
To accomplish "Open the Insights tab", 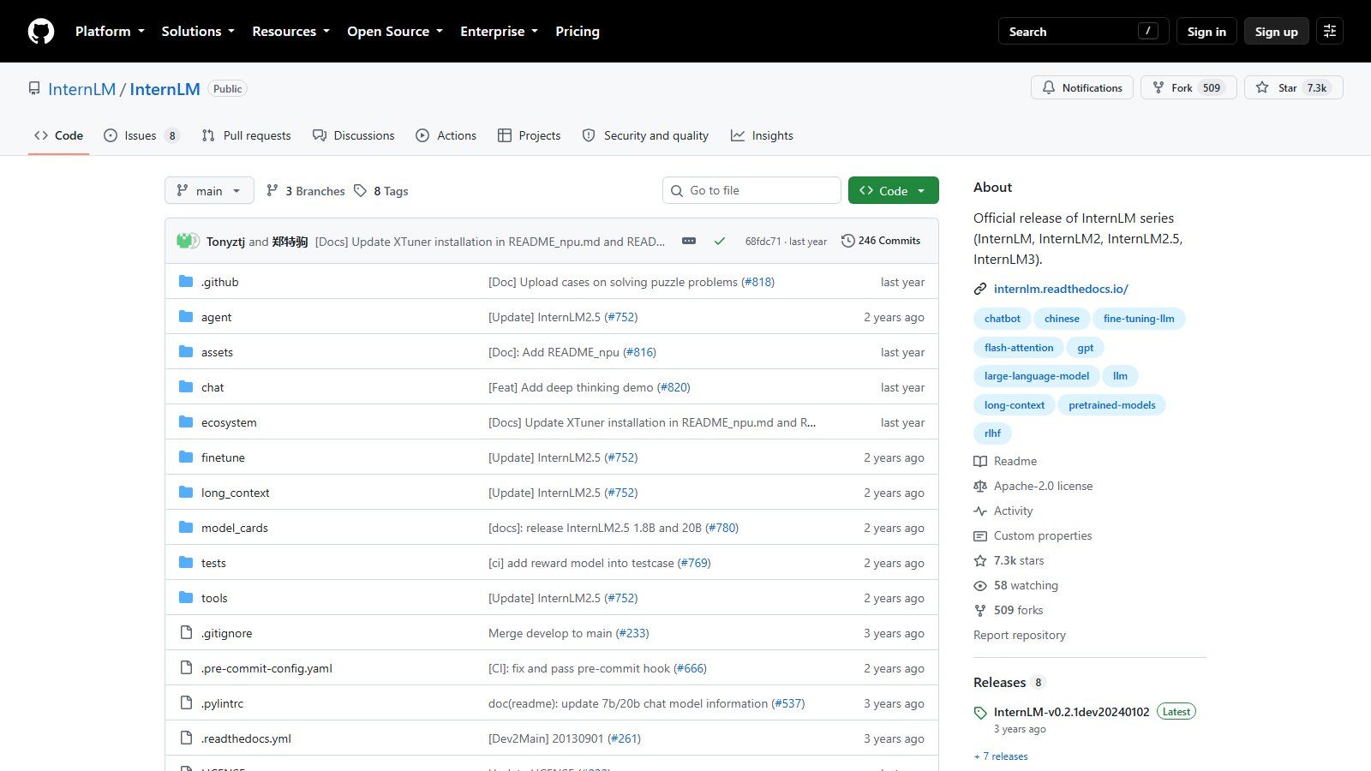I will (762, 135).
